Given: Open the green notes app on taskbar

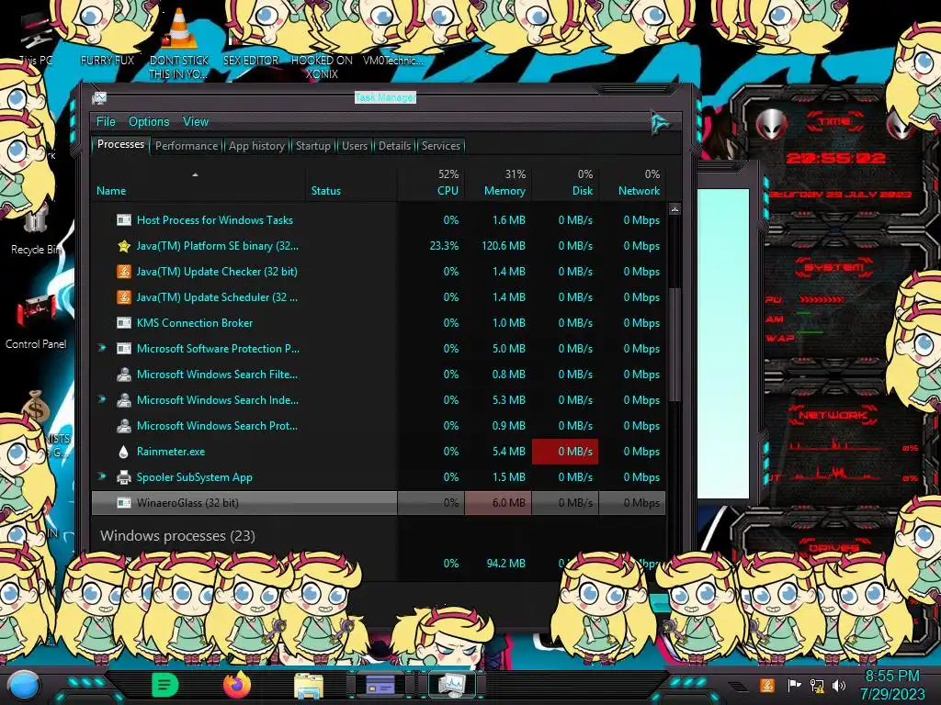Looking at the screenshot, I should point(165,685).
